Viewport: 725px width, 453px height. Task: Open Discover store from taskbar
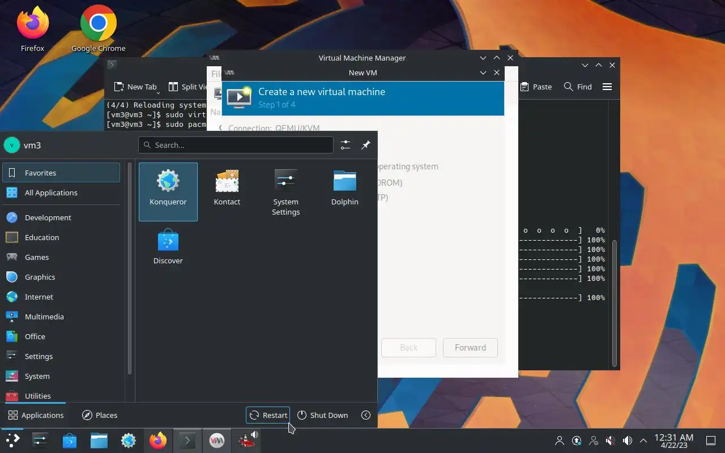point(70,440)
